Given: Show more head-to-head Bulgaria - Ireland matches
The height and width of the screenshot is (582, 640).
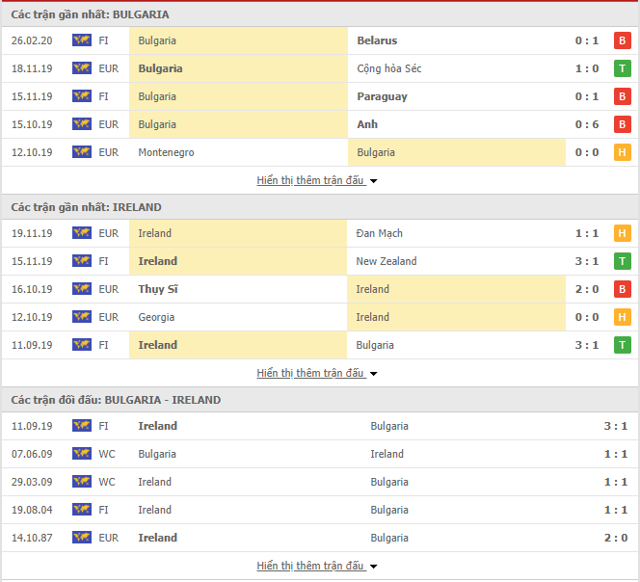Looking at the screenshot, I should click(317, 566).
